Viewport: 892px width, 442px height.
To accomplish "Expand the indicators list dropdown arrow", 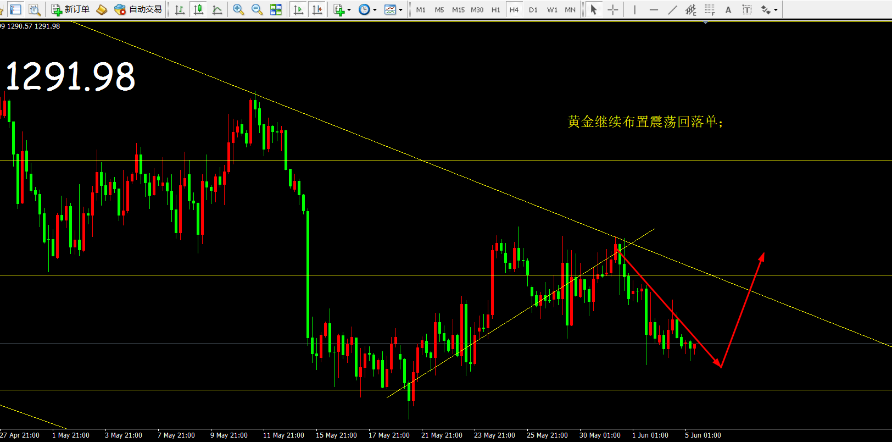I will 349,10.
